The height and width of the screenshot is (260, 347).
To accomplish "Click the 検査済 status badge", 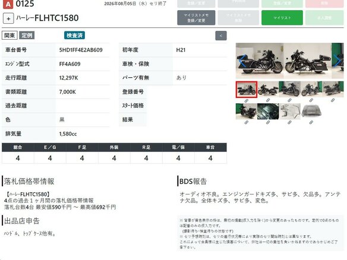I will point(75,36).
